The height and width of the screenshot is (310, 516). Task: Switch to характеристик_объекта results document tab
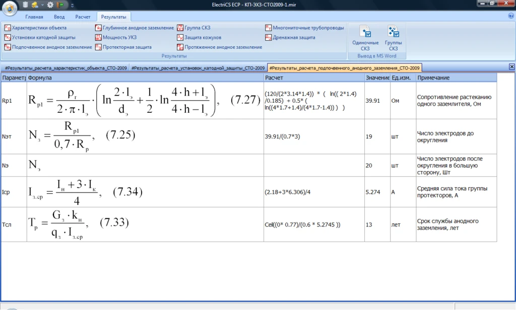[x=66, y=67]
